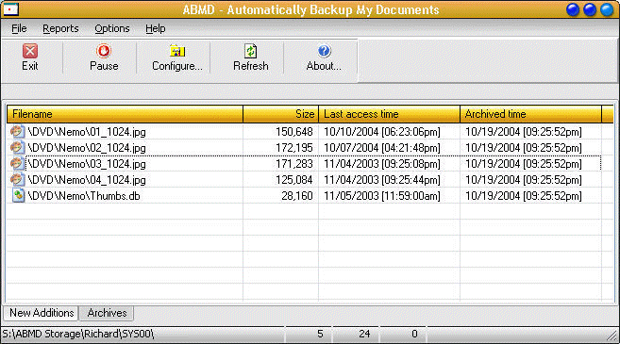The height and width of the screenshot is (344, 620).
Task: Click the last blue title bar button
Action: tap(607, 9)
